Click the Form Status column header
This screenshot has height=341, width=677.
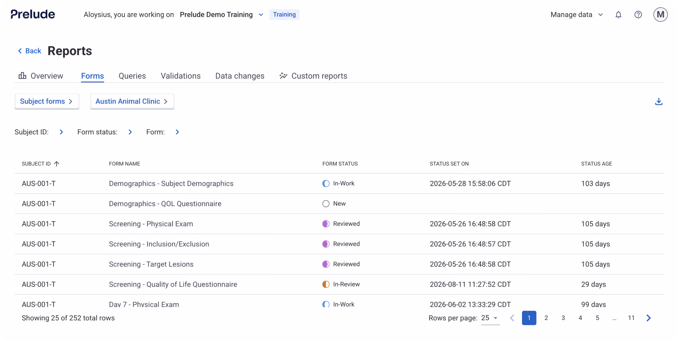tap(340, 164)
